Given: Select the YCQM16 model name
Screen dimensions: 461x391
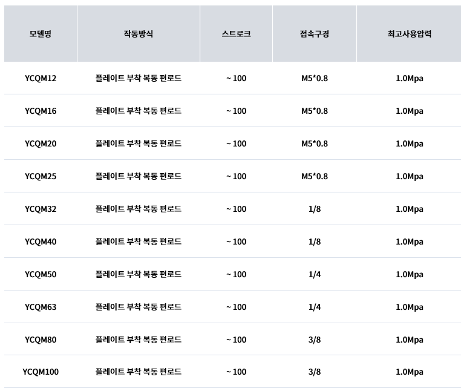Looking at the screenshot, I should (x=41, y=111).
